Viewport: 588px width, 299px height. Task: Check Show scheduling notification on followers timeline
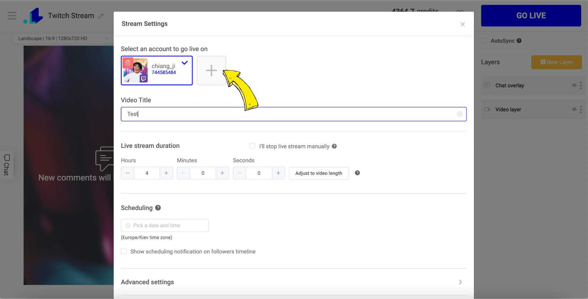pos(124,251)
